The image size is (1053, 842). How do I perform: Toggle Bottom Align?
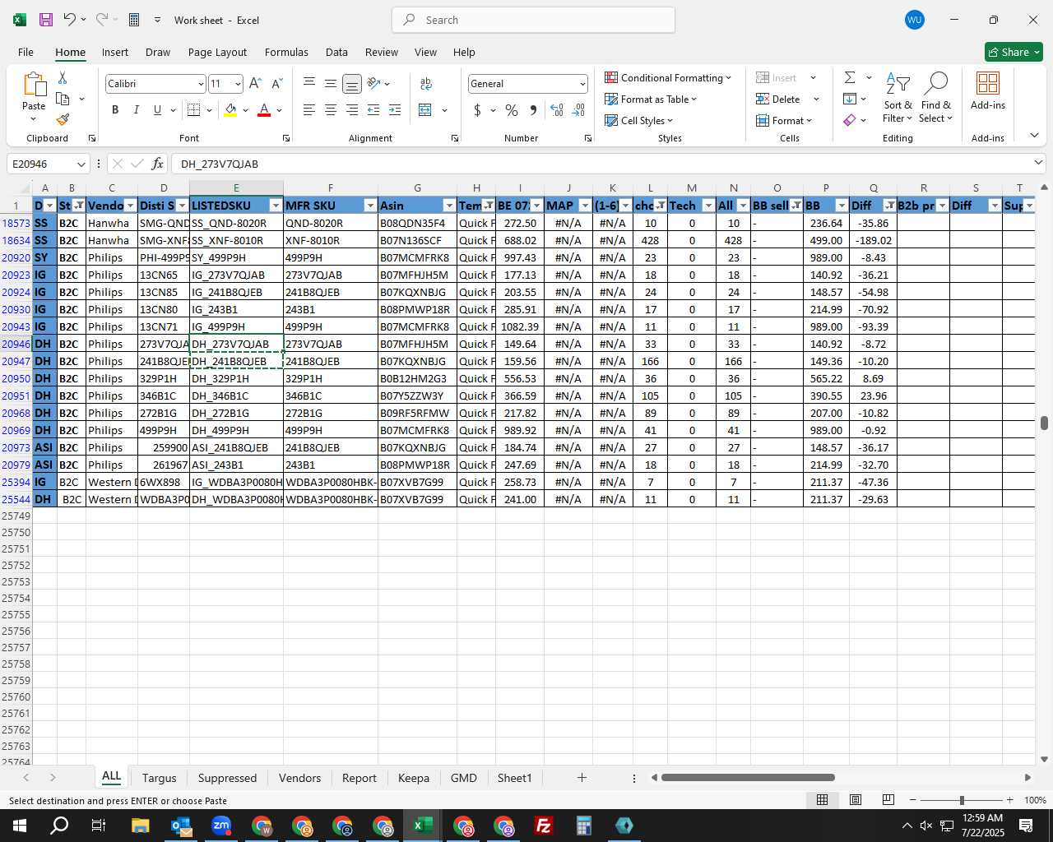[x=352, y=83]
